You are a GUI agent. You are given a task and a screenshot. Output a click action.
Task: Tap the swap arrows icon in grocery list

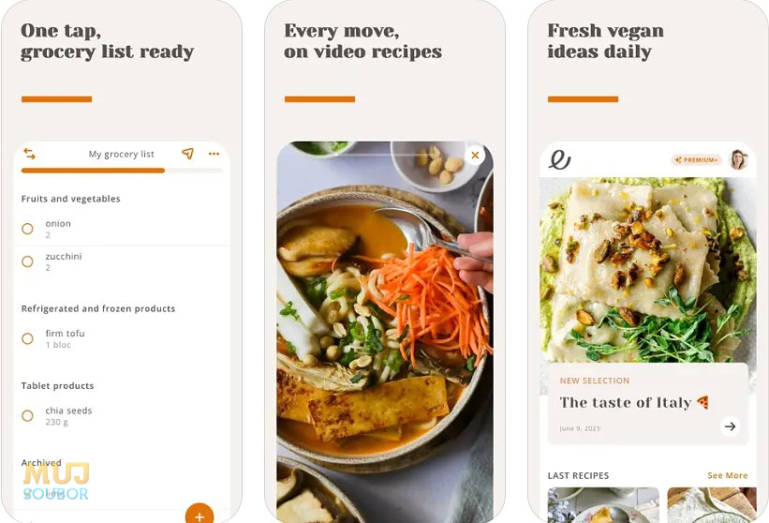29,154
